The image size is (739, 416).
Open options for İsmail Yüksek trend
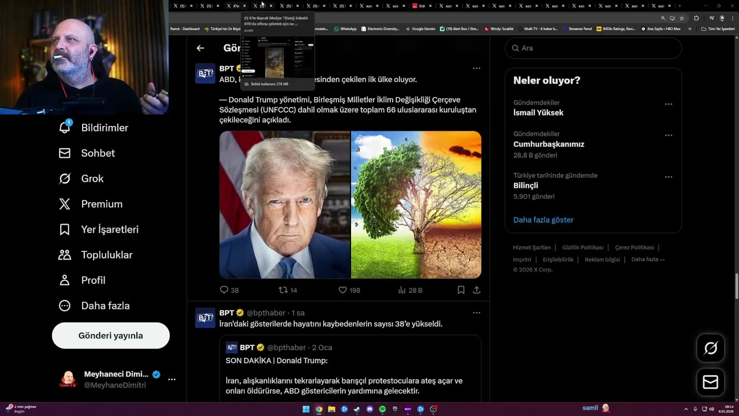tap(668, 104)
